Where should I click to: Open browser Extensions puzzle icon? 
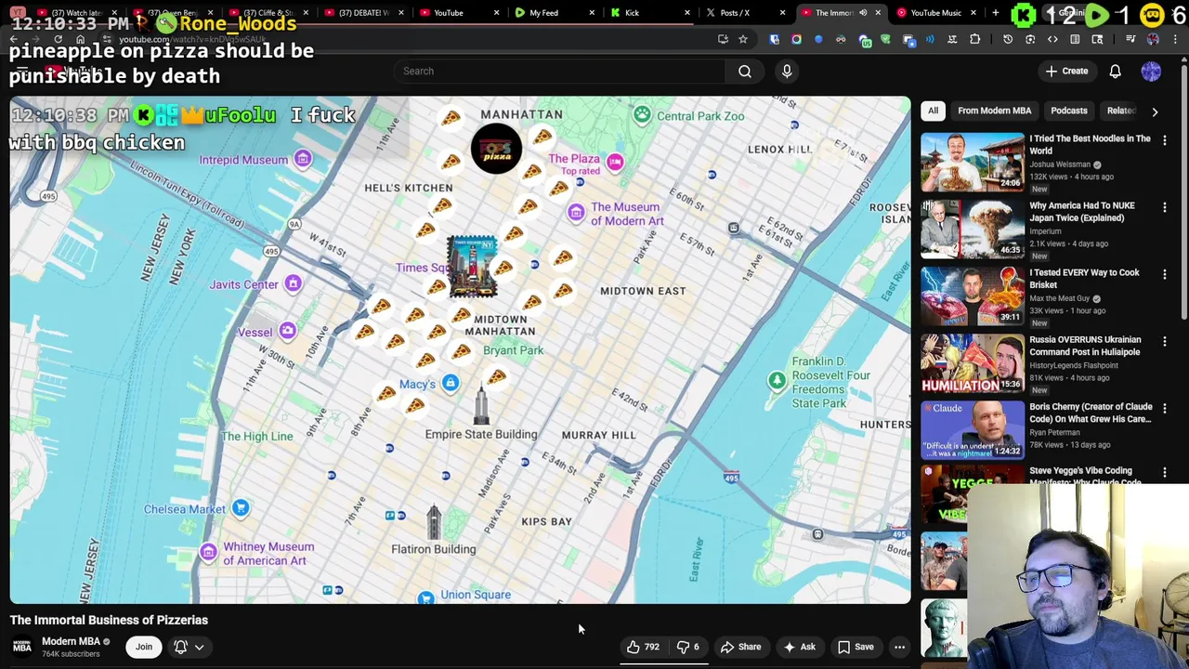[974, 39]
